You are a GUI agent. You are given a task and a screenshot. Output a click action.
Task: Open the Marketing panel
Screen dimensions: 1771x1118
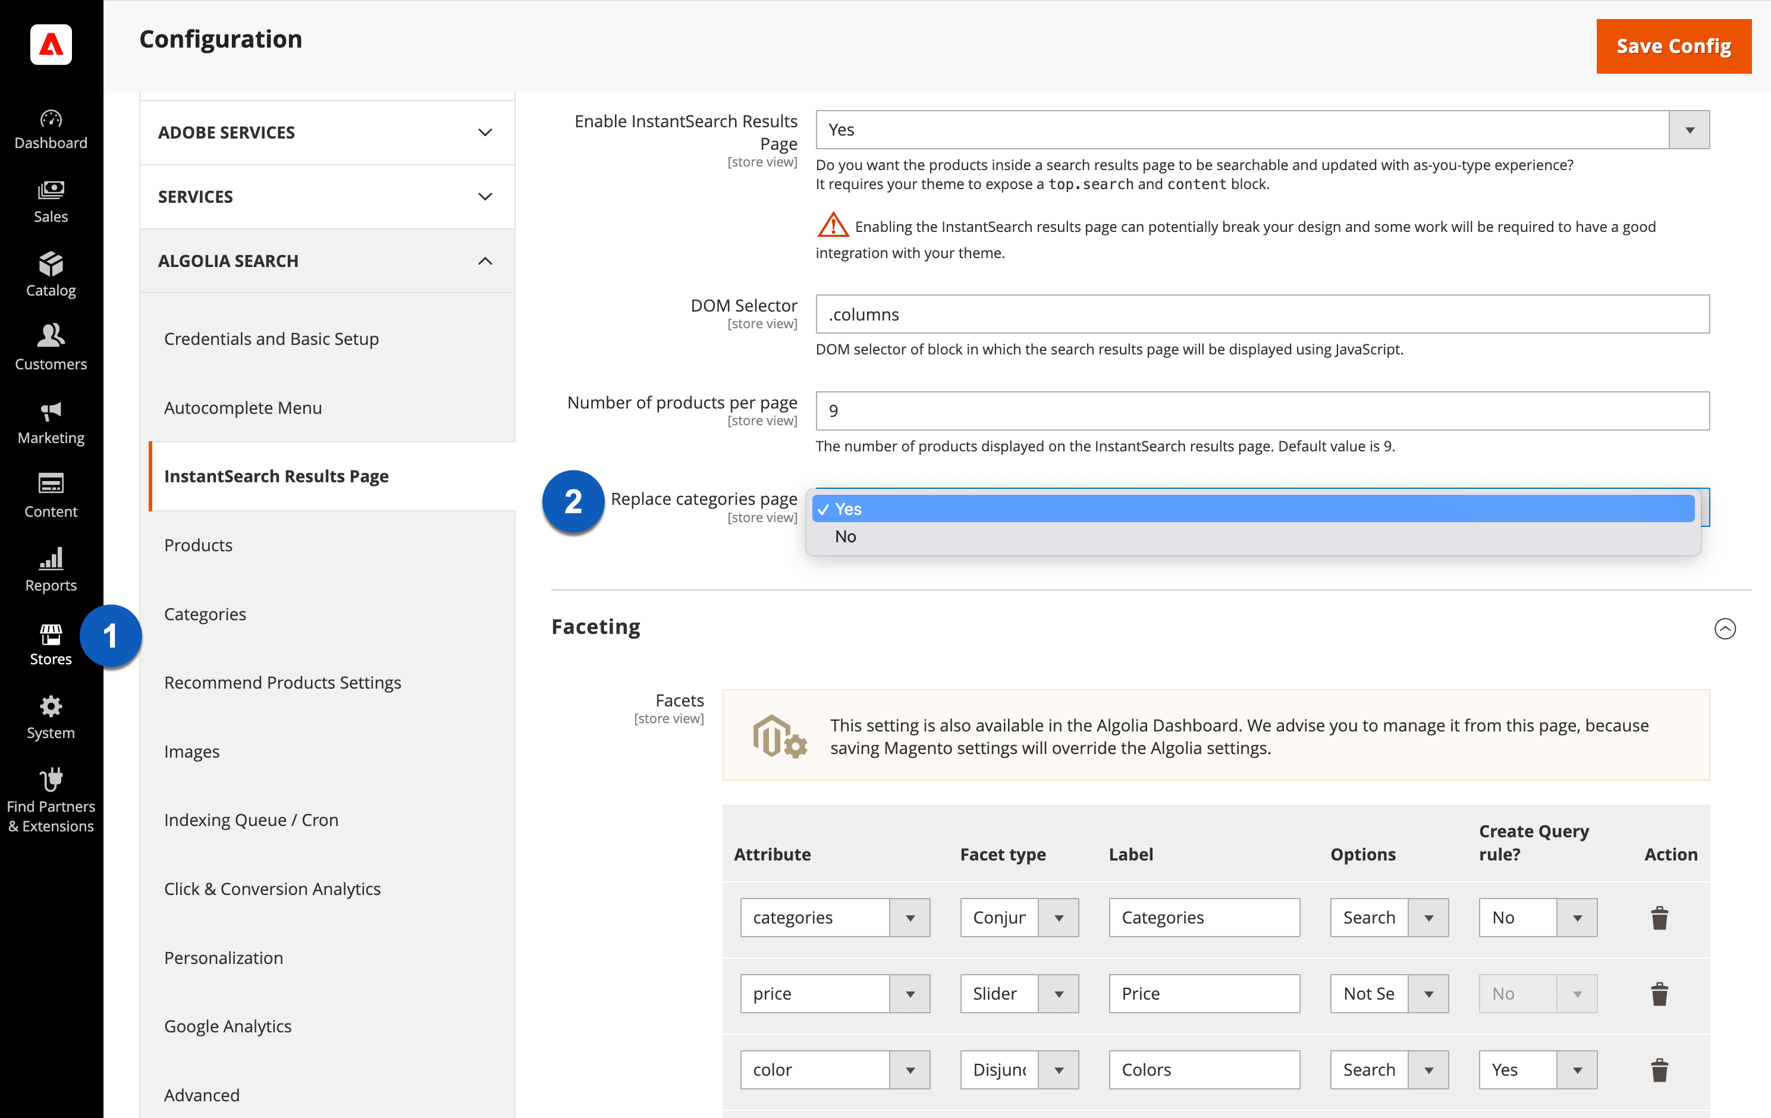click(x=50, y=422)
